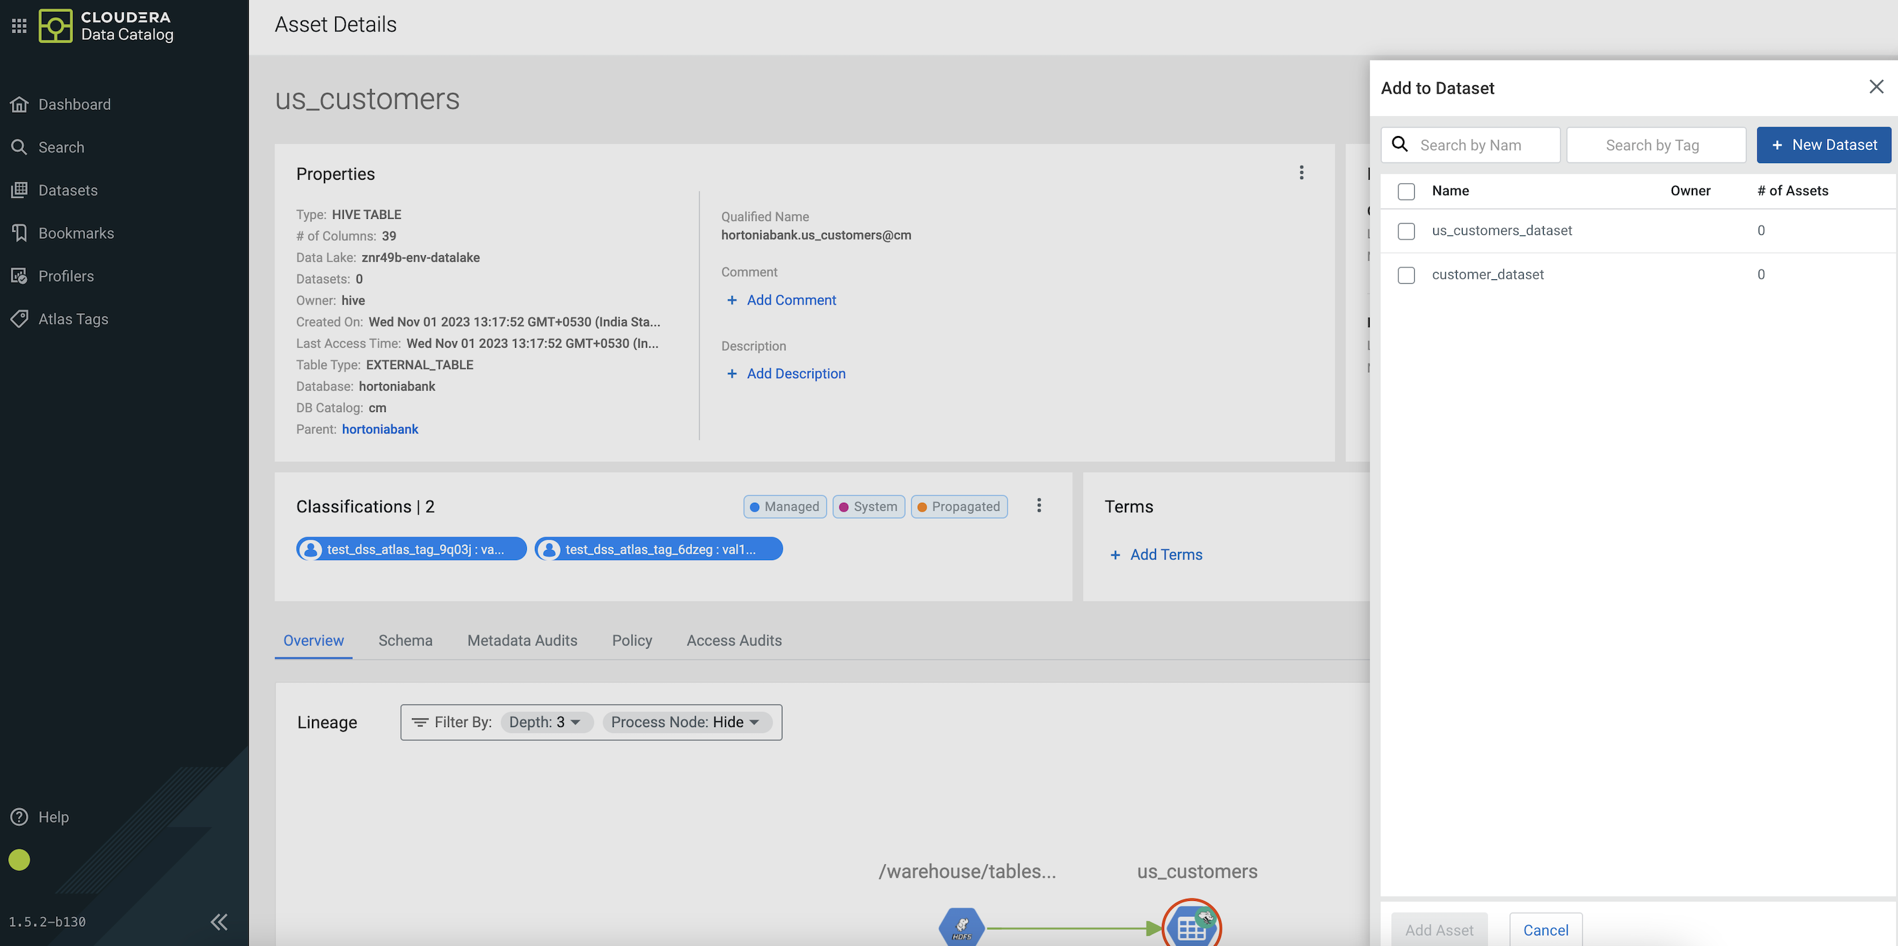Collapse the sidebar with double-chevron icon
The height and width of the screenshot is (946, 1898).
tap(219, 921)
